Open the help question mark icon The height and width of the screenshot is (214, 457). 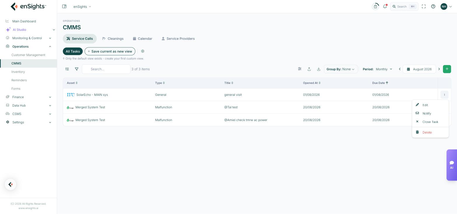tap(433, 6)
